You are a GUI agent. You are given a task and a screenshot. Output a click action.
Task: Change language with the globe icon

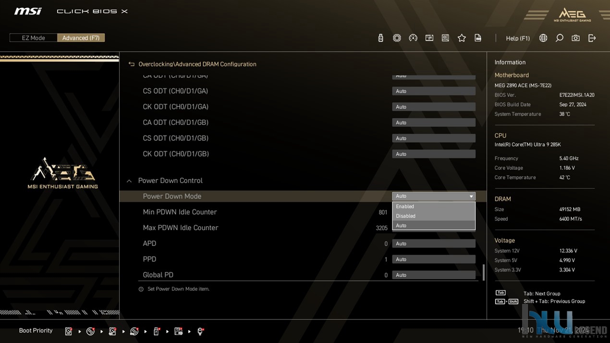pos(543,38)
